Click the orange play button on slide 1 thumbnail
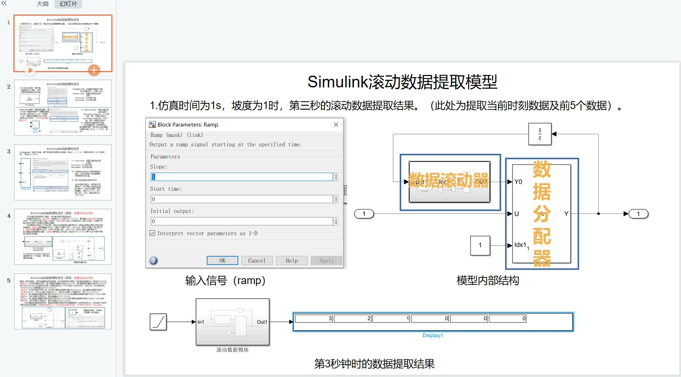This screenshot has width=681, height=377. pyautogui.click(x=30, y=70)
